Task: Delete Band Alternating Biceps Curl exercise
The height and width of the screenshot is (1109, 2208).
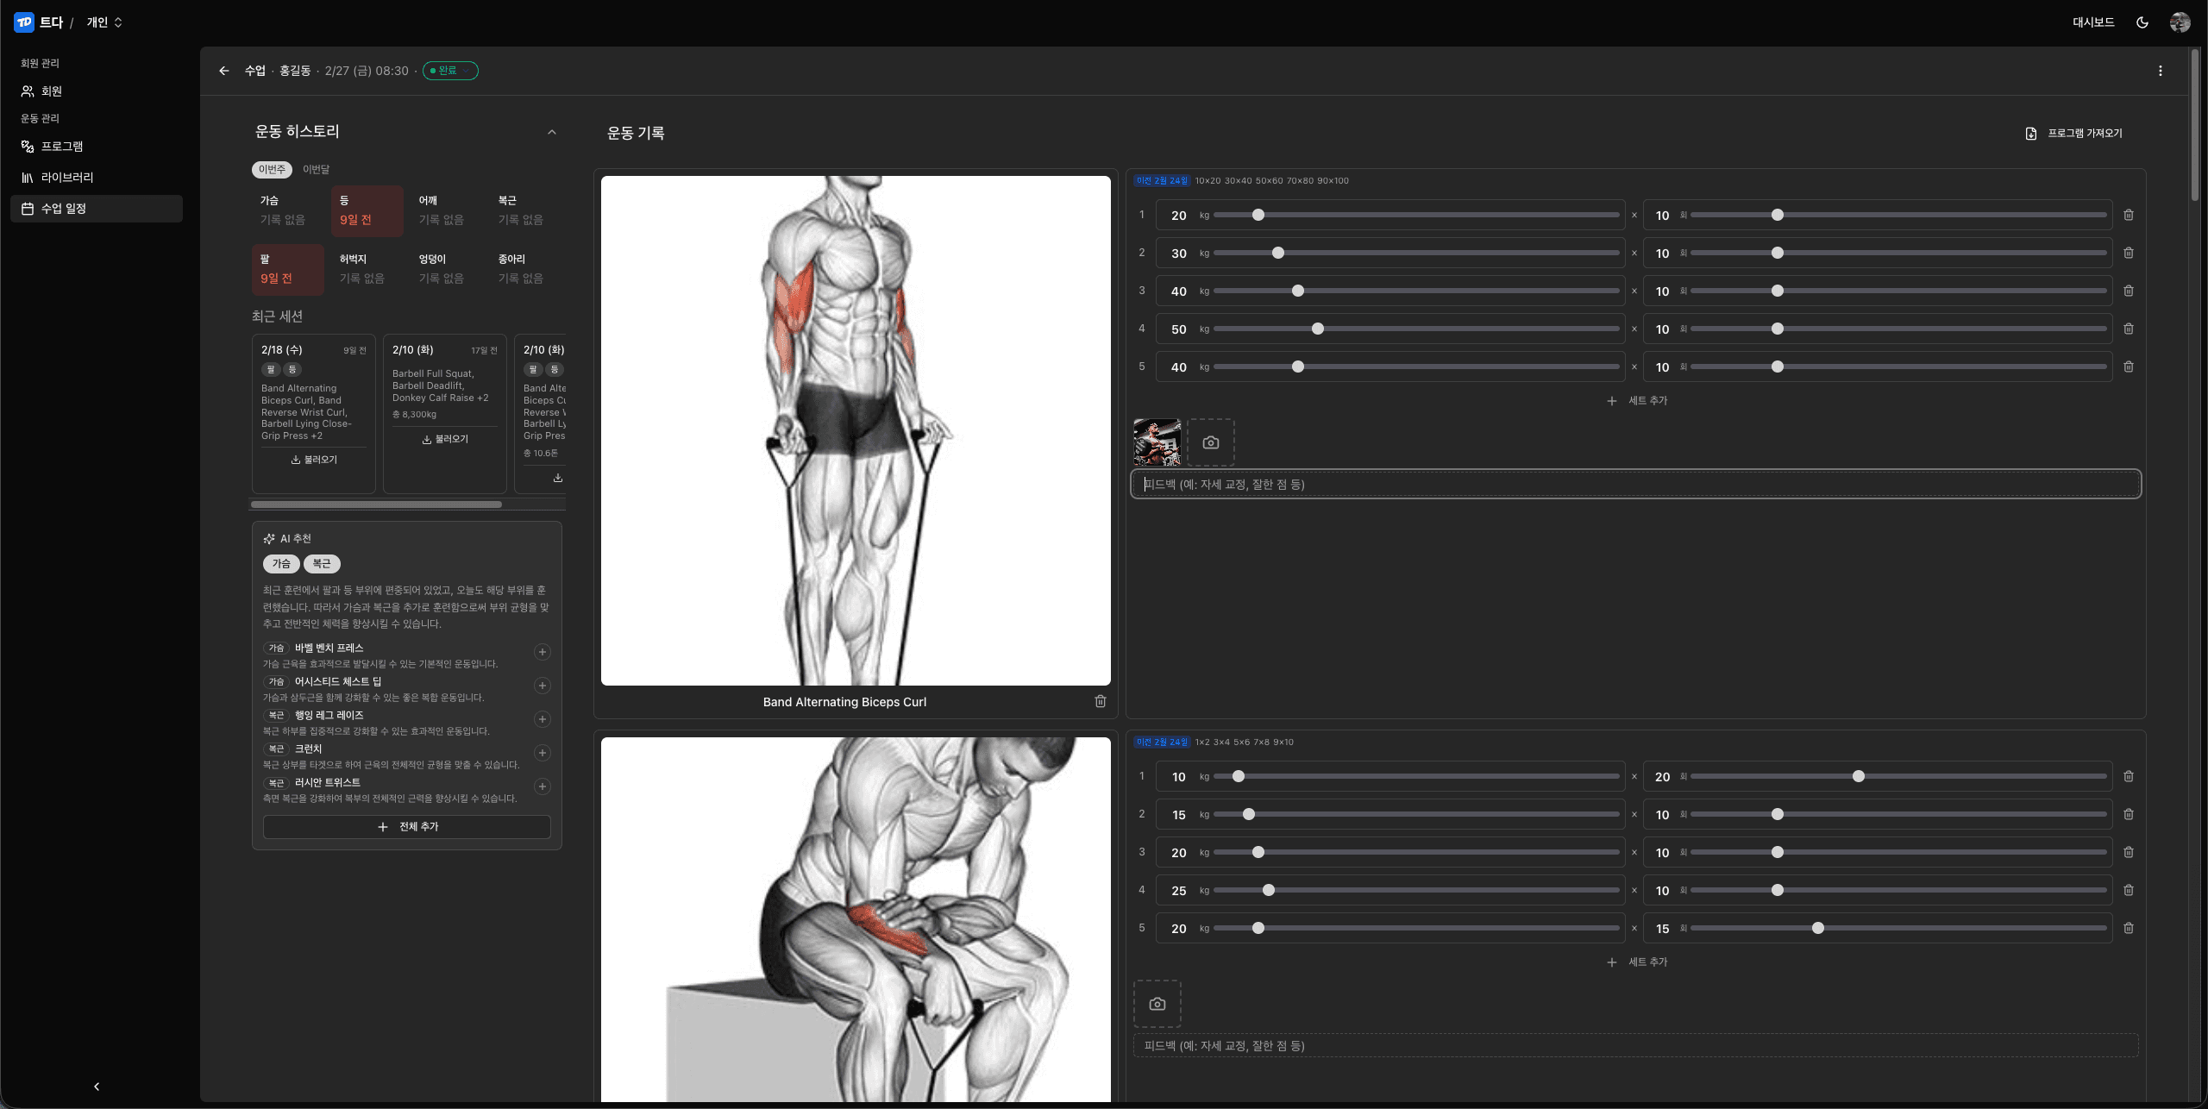Action: click(1101, 701)
